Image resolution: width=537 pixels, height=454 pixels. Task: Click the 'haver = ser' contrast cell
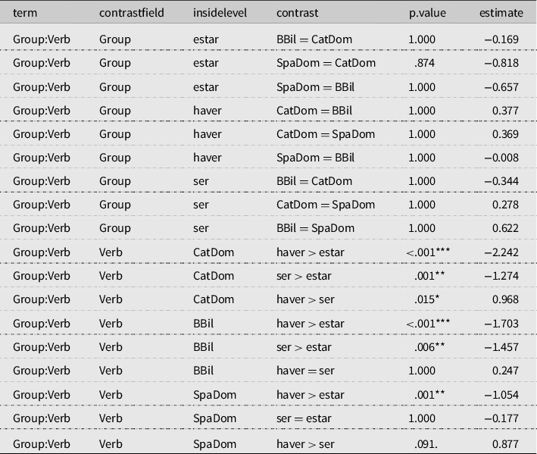click(305, 371)
